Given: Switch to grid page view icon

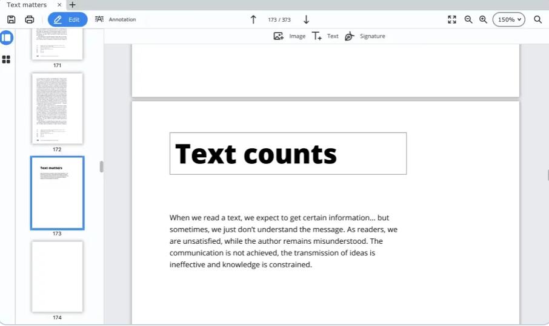Looking at the screenshot, I should (6, 59).
